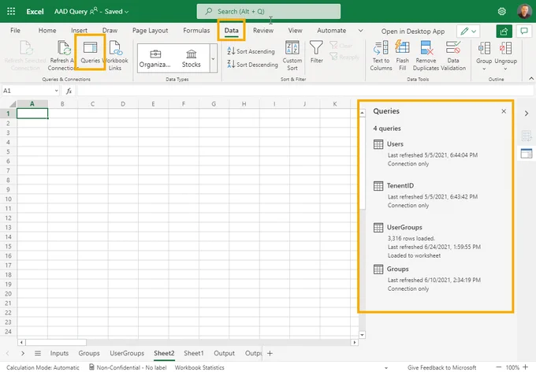Switch to the Automate tab
This screenshot has height=372, width=536.
click(332, 31)
